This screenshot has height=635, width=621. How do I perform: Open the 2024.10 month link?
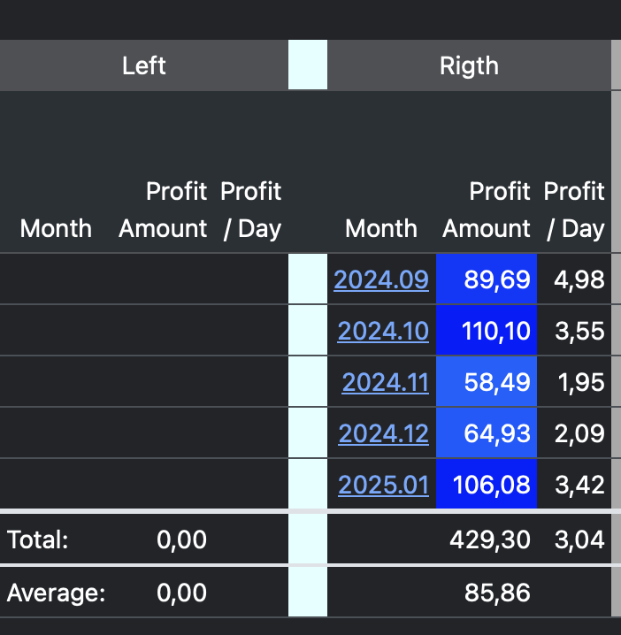click(383, 331)
